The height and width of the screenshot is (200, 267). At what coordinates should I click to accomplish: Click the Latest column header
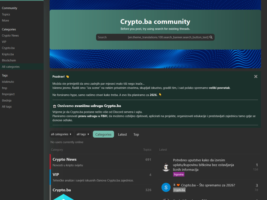tap(163, 150)
